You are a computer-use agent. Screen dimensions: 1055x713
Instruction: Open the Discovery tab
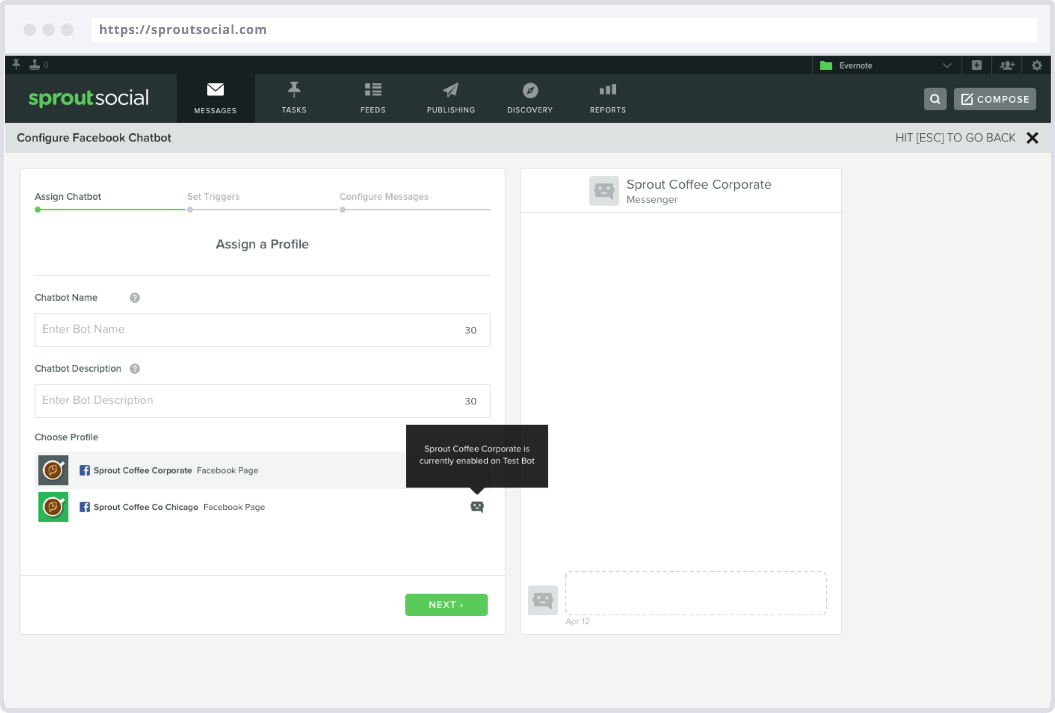[530, 98]
